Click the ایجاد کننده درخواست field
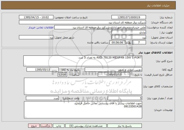 (x=100, y=27)
